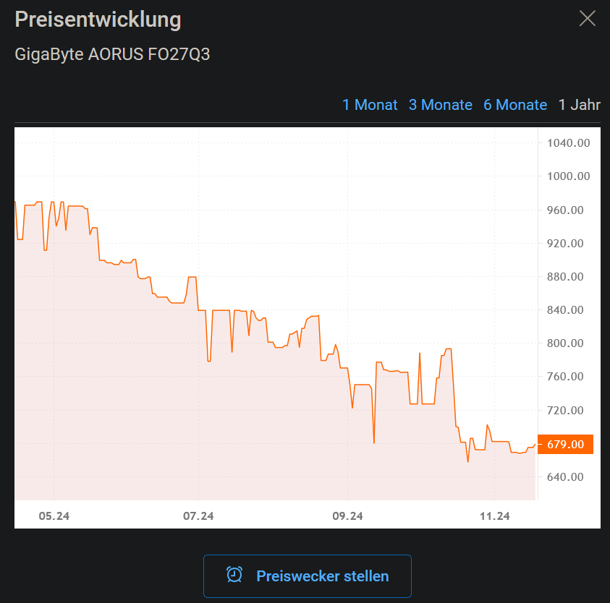The width and height of the screenshot is (610, 603).
Task: Click the orange 679.00 current price label
Action: (x=566, y=444)
